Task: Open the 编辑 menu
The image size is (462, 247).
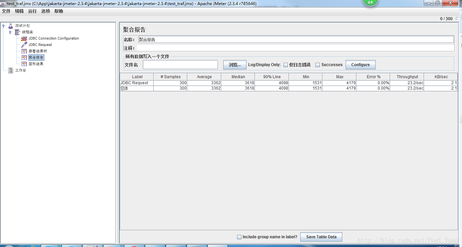Action: (19, 11)
